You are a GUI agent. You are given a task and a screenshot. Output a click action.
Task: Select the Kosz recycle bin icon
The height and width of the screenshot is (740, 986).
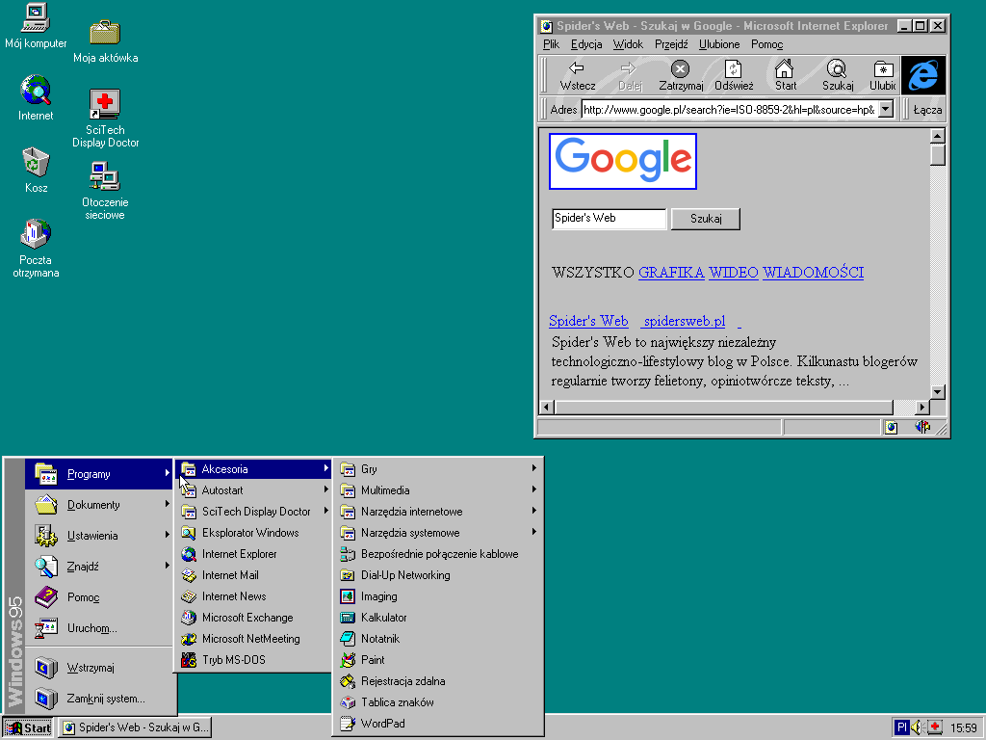point(36,171)
